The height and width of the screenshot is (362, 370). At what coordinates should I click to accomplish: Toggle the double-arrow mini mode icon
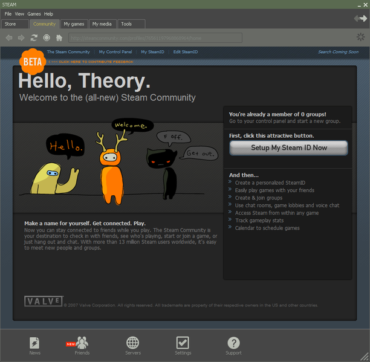(360, 18)
